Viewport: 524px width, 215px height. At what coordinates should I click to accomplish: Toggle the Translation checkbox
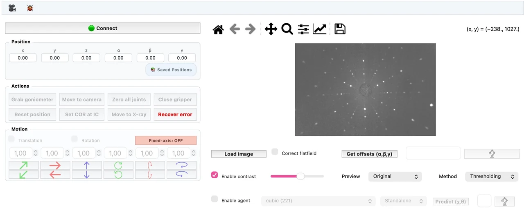[11, 139]
